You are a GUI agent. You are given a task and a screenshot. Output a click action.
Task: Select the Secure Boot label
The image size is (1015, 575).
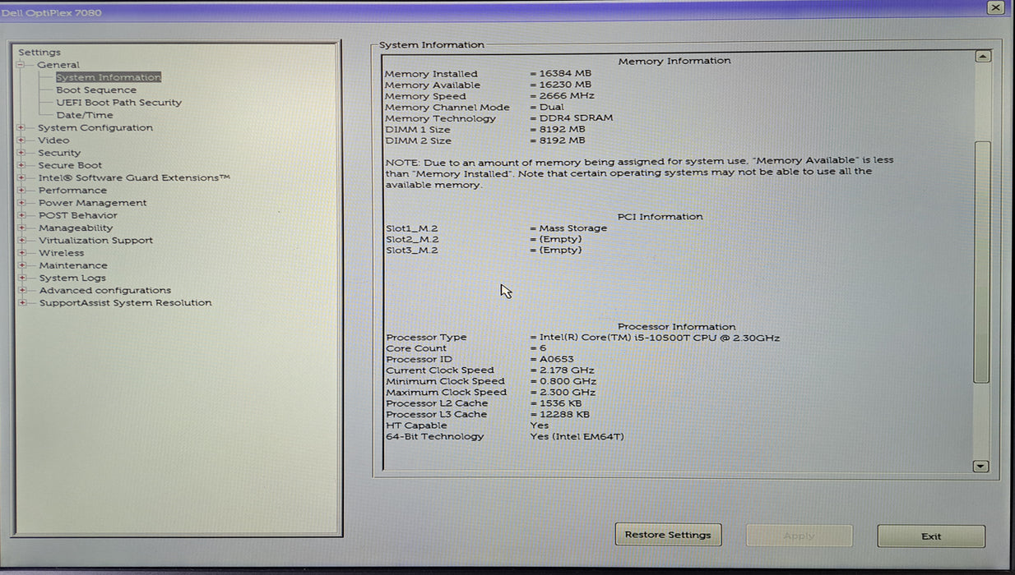tap(70, 165)
